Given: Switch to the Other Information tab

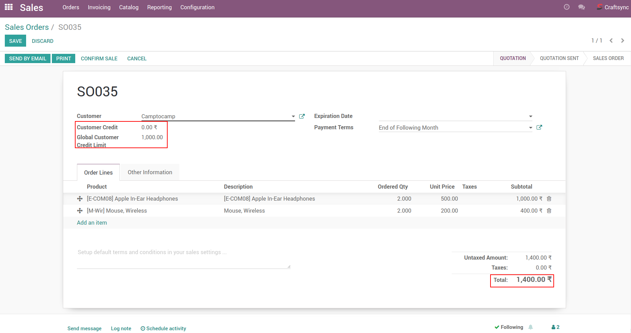Looking at the screenshot, I should [150, 172].
